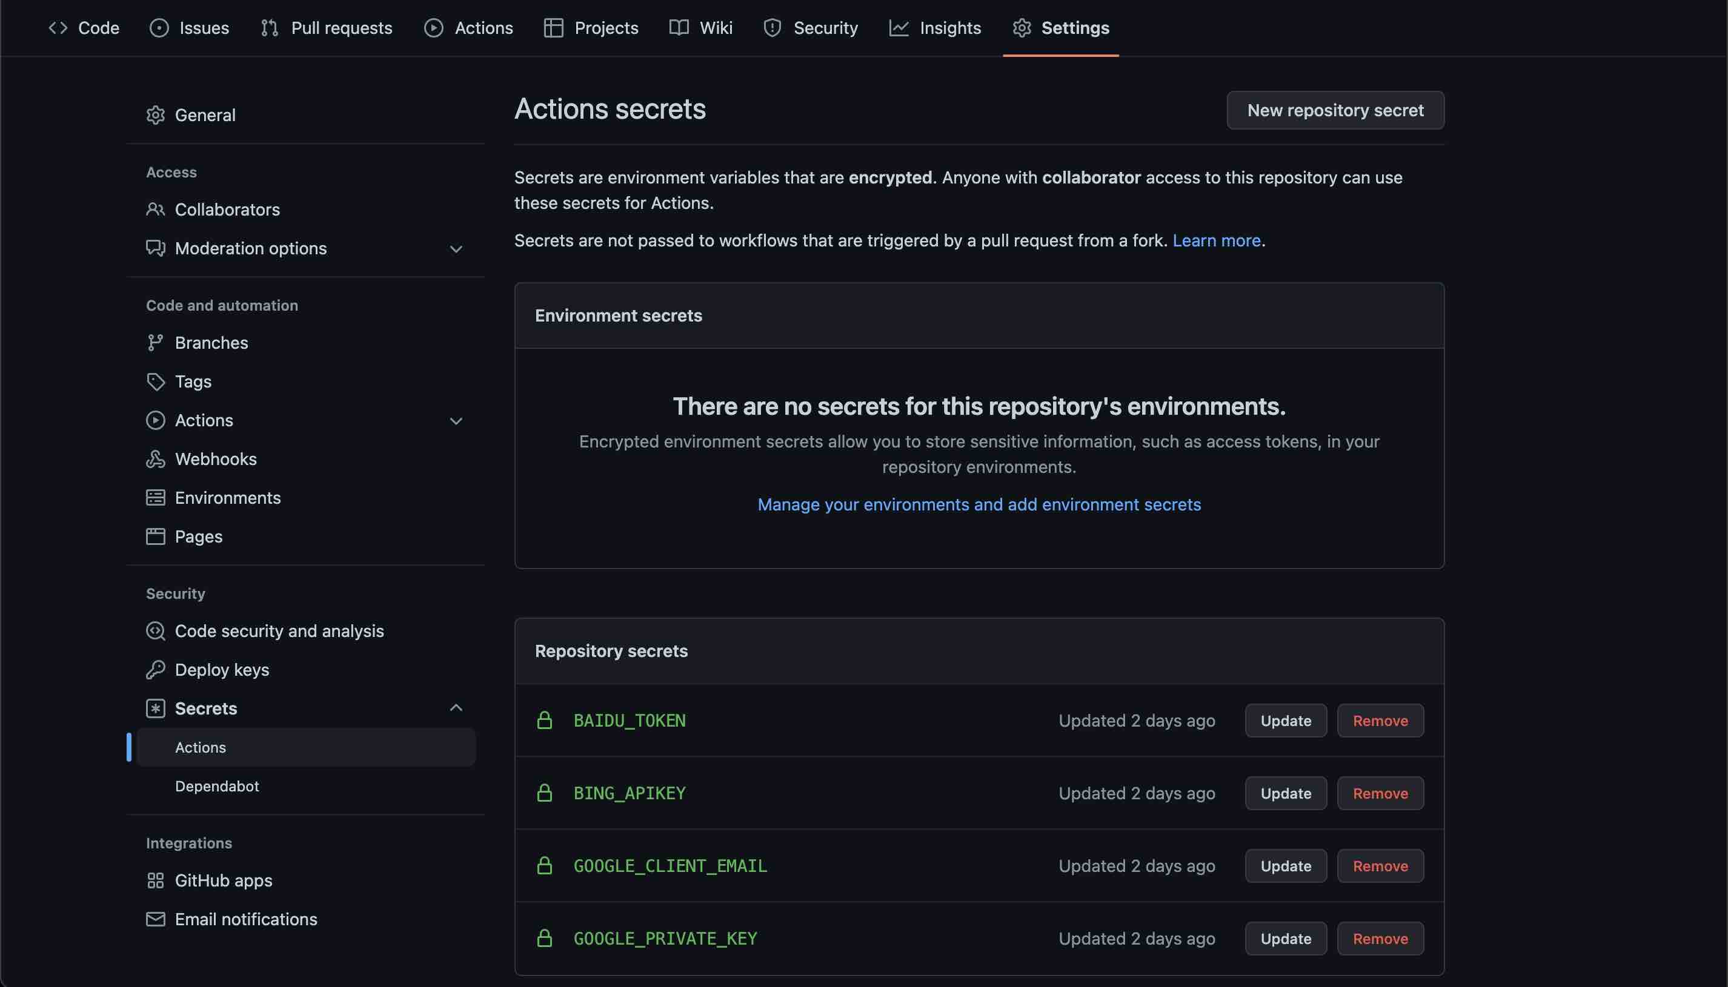Expand the Actions sidebar section chevron
1728x987 pixels.
tap(456, 421)
